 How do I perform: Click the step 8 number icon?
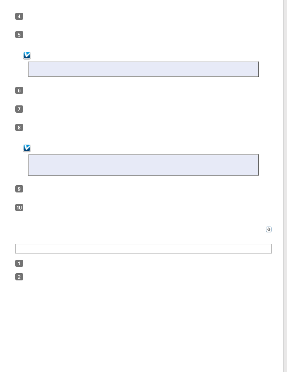[x=19, y=127]
